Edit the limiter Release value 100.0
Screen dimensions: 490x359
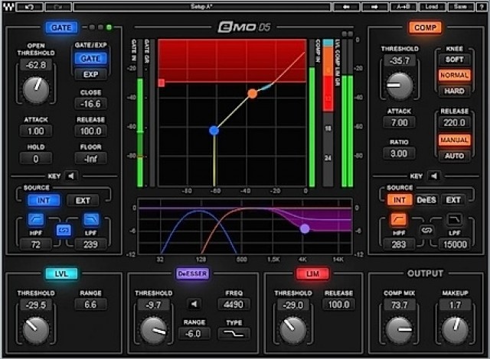pos(338,305)
